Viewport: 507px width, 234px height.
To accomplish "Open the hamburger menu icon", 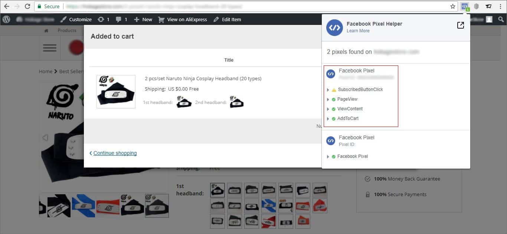I will coord(50,48).
